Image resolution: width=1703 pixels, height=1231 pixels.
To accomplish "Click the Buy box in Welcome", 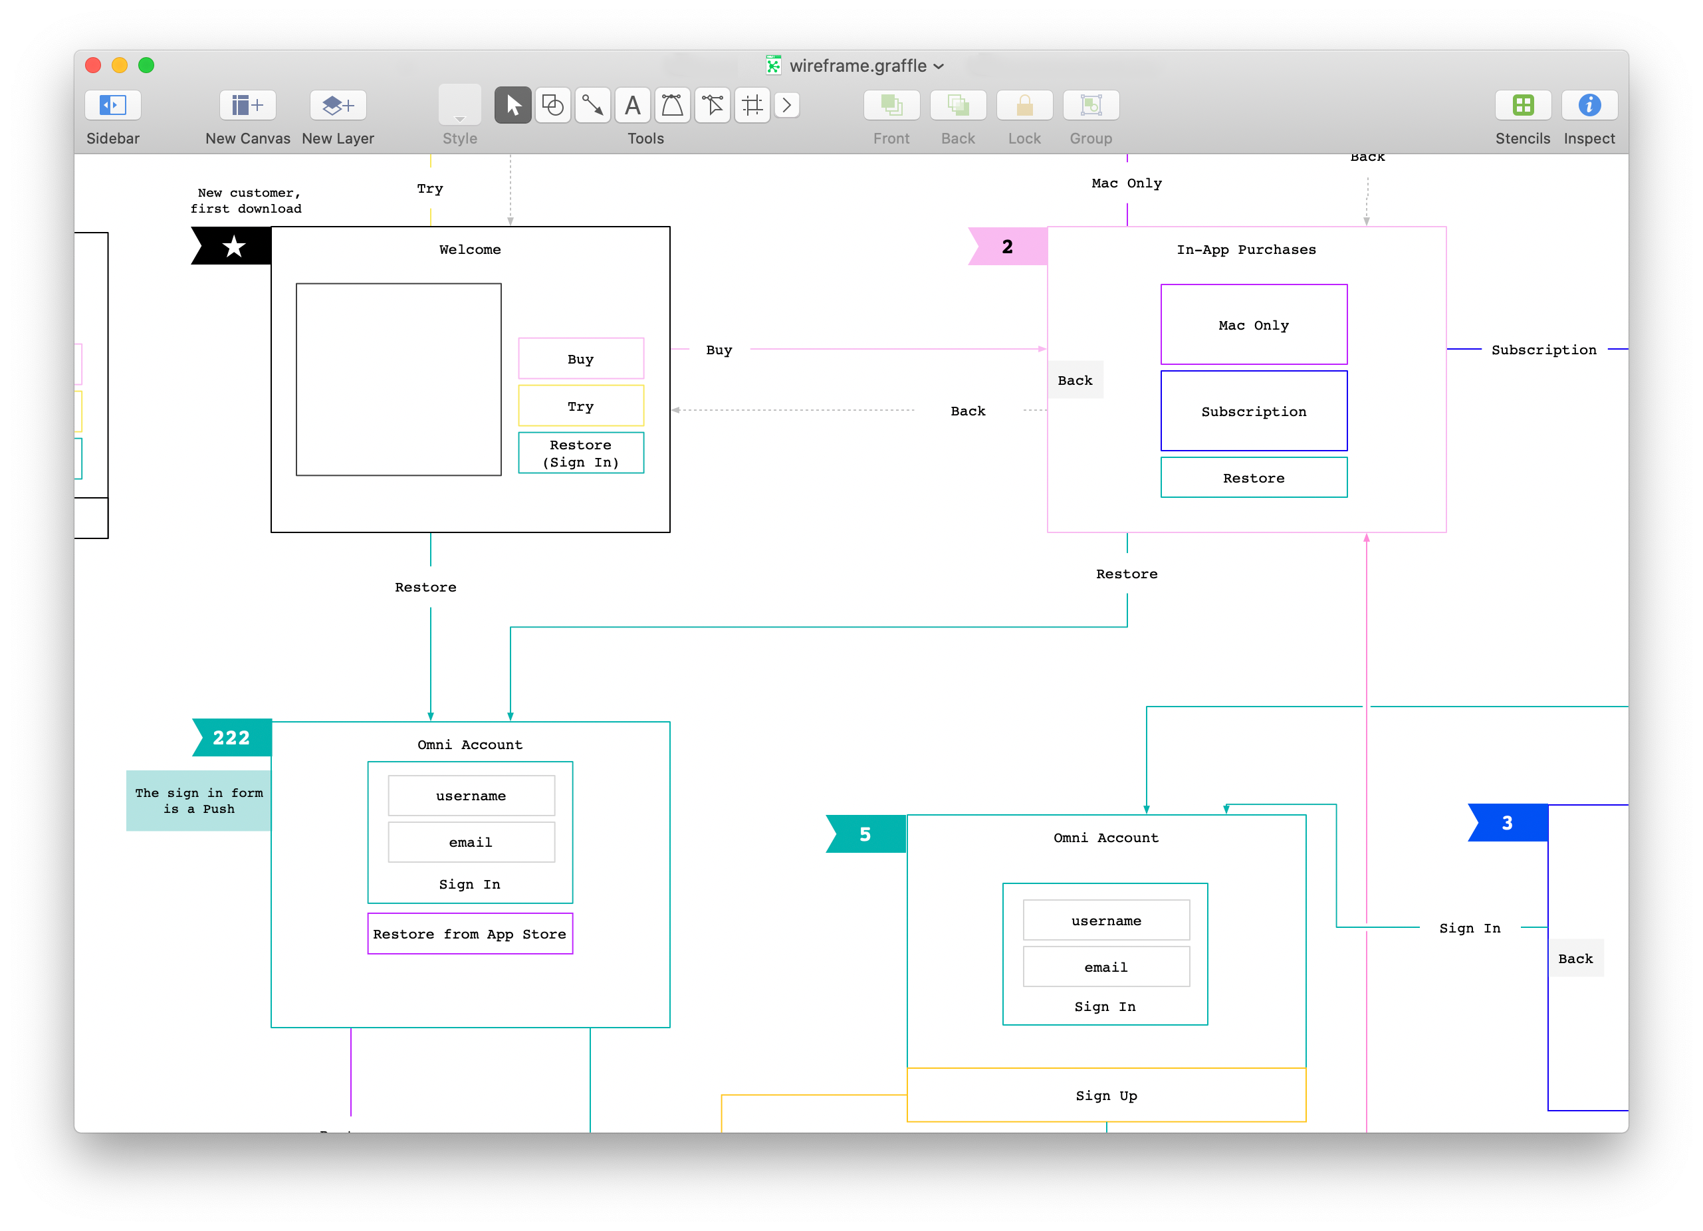I will pos(581,359).
